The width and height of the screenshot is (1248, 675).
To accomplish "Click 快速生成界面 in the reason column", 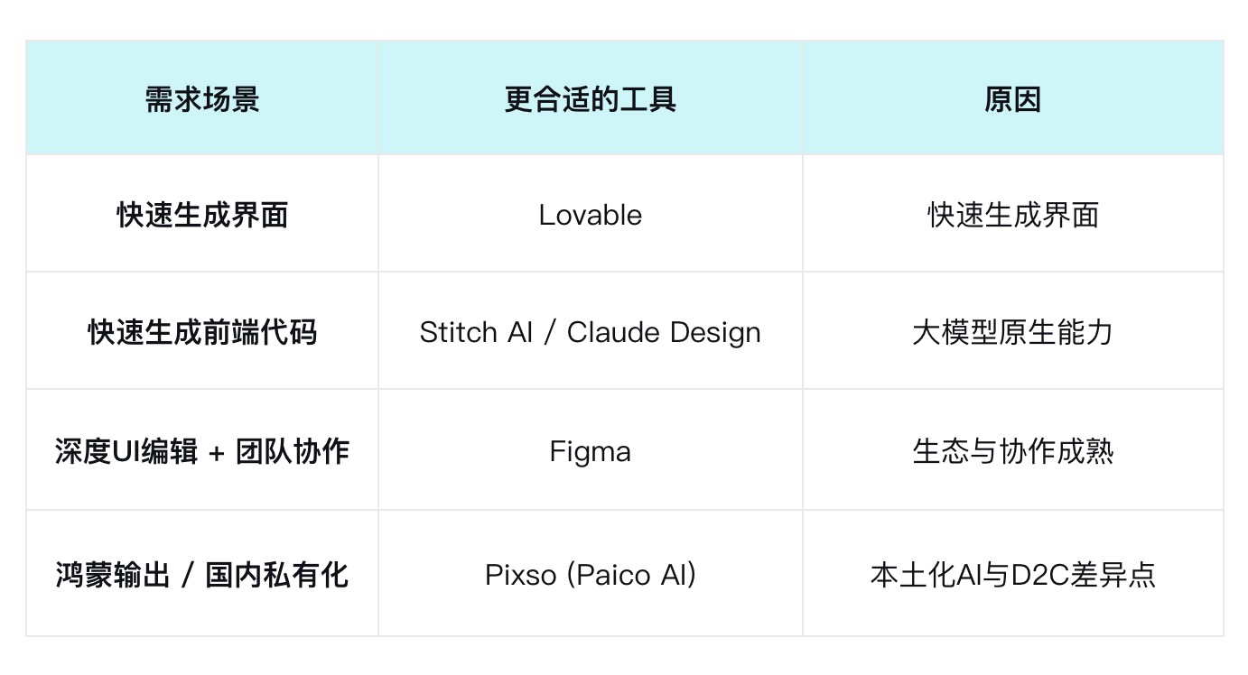I will pyautogui.click(x=1013, y=214).
